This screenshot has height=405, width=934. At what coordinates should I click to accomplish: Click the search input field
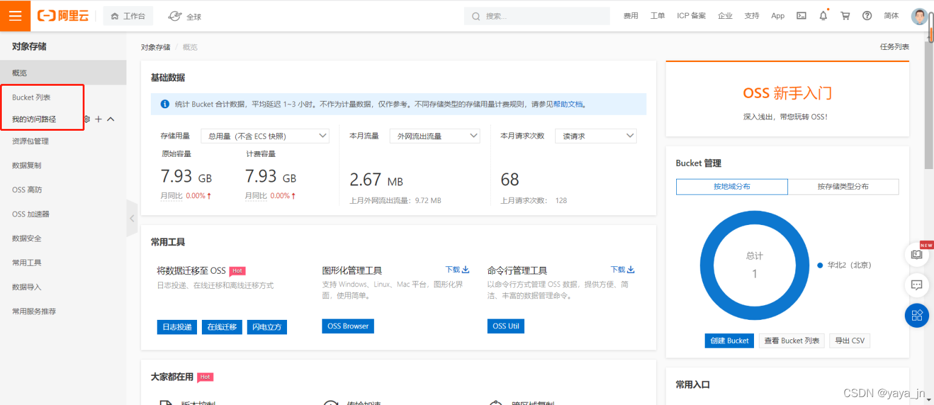click(x=537, y=16)
